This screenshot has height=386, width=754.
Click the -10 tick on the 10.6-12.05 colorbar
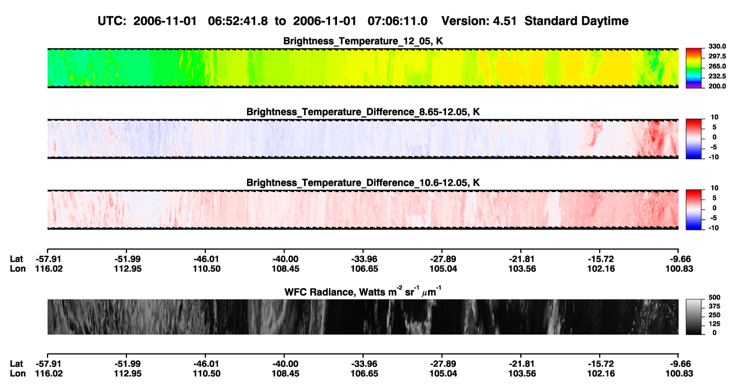[x=714, y=227]
